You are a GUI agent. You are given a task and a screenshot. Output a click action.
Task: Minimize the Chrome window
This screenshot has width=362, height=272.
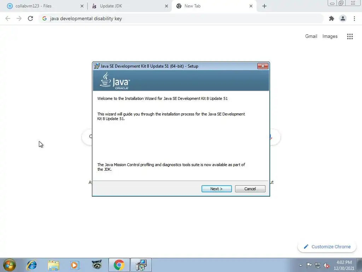pos(332,3)
